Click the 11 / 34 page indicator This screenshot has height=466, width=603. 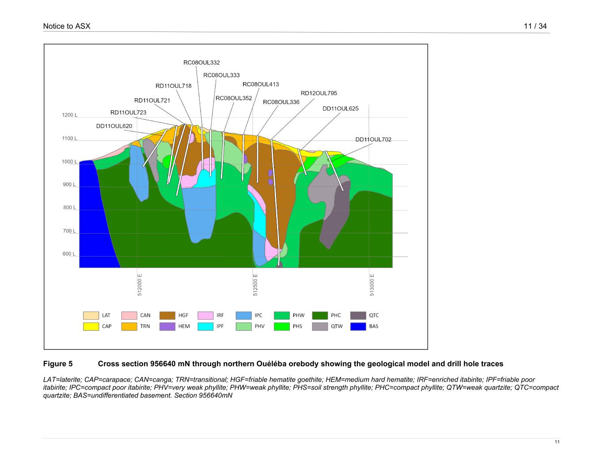pos(535,26)
